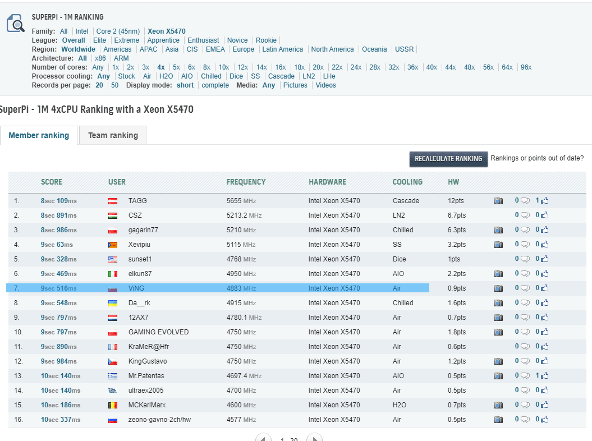This screenshot has height=441, width=592.
Task: Open camera icon in ViNG row
Action: (498, 288)
